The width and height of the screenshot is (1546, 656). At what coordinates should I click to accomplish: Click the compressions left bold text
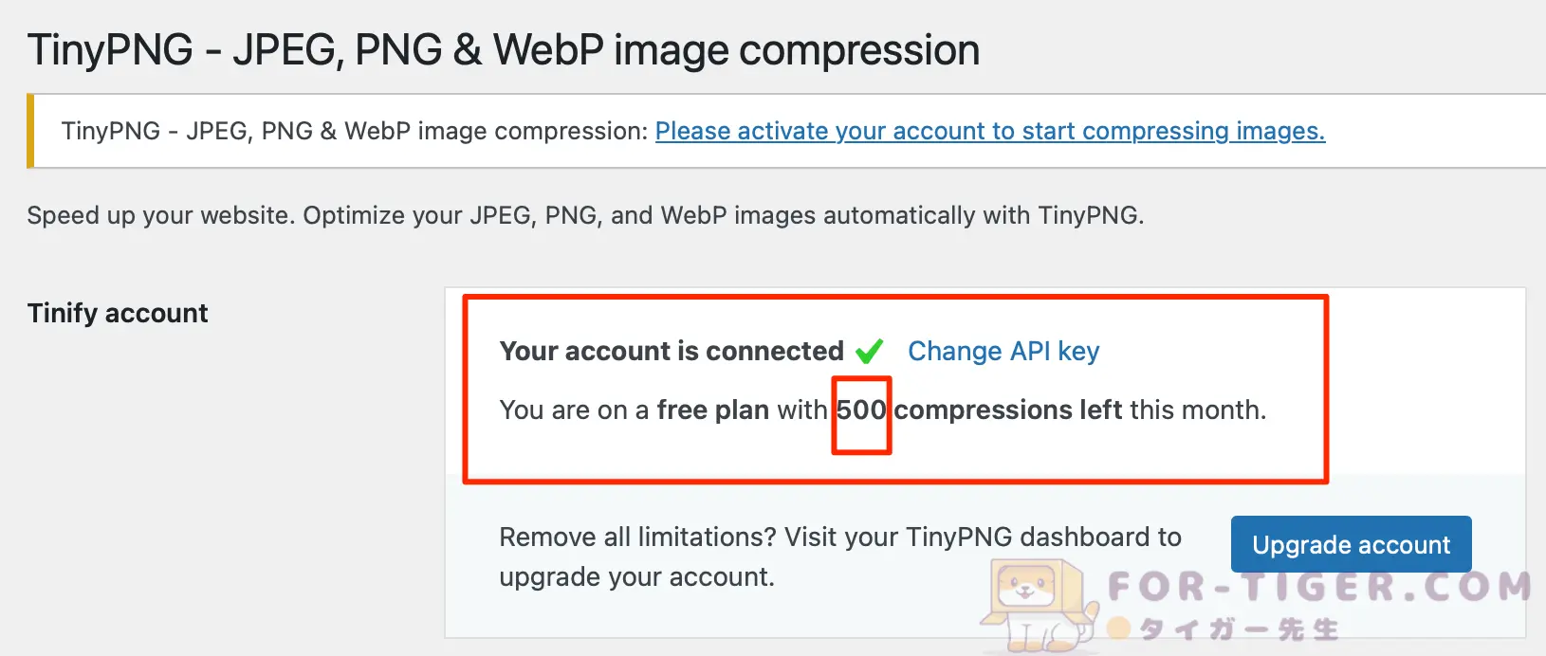click(x=1007, y=410)
